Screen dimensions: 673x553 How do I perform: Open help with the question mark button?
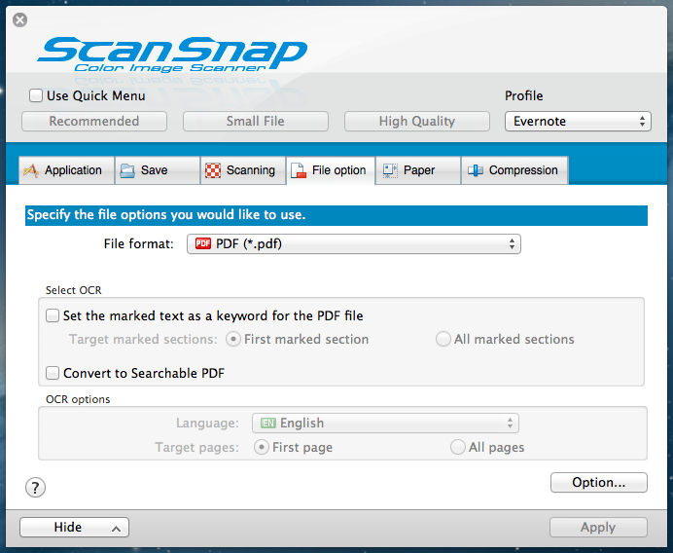[x=35, y=487]
